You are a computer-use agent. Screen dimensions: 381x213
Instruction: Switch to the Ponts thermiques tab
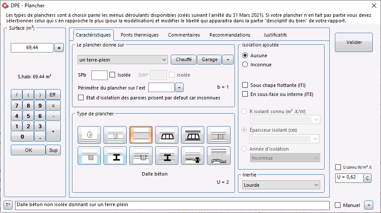point(139,35)
